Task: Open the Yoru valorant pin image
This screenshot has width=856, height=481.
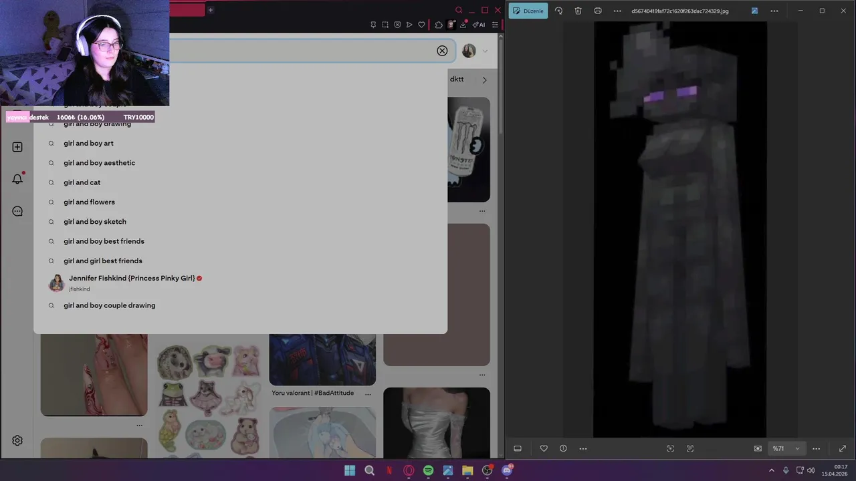Action: click(322, 359)
